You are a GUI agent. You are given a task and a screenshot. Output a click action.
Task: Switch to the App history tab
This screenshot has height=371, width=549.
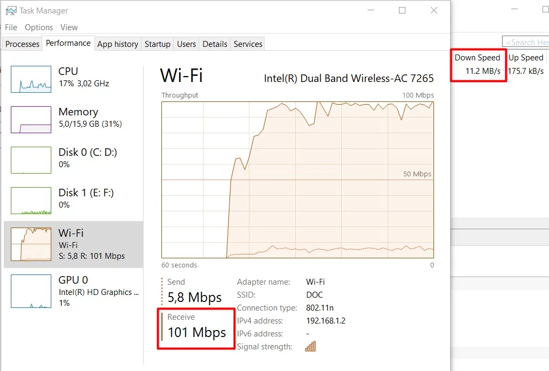pos(118,44)
